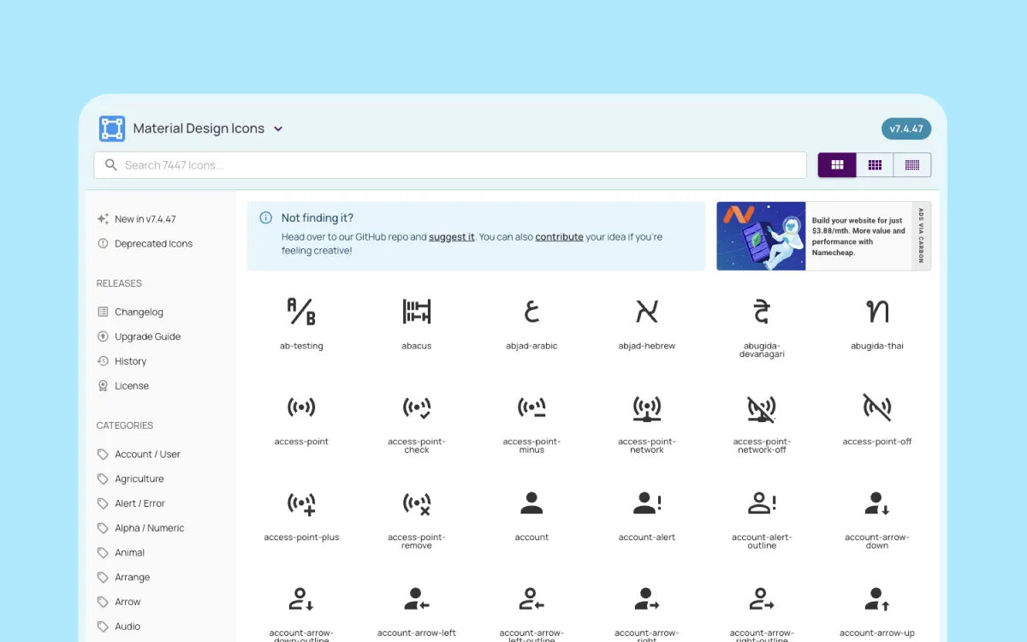Enable the medium-density grid view
Screen dimensions: 1027x642
(x=875, y=164)
